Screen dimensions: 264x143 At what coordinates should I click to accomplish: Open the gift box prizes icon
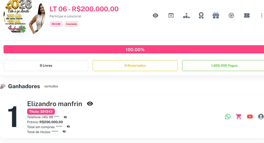216,16
